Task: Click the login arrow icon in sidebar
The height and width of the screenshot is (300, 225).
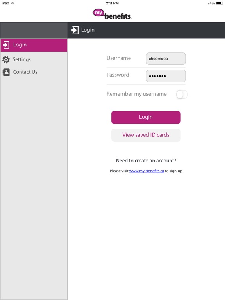Action: click(6, 45)
